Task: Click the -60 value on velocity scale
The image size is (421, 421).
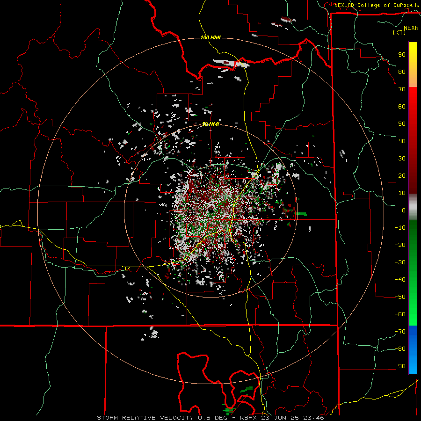Action: (400, 314)
